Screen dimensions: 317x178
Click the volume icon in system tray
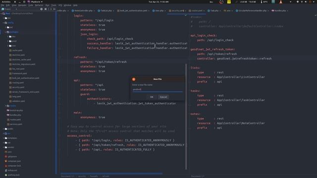coord(306,2)
